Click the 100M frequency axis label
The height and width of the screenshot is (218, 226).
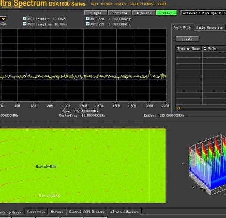click(x=67, y=106)
